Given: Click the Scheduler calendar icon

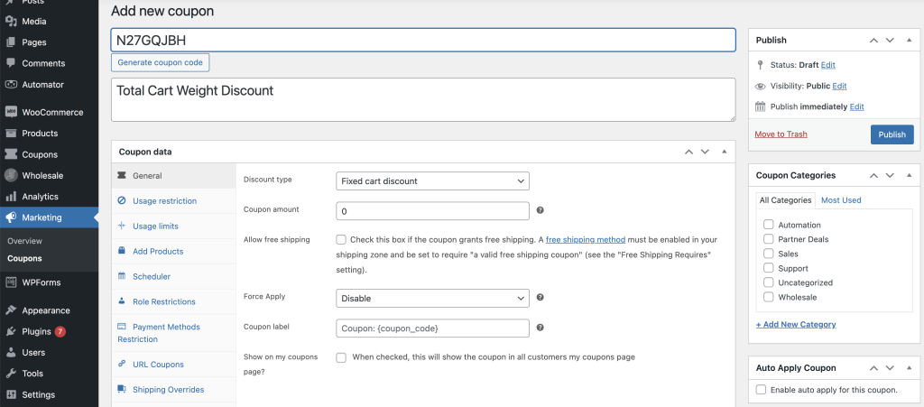Looking at the screenshot, I should pyautogui.click(x=122, y=275).
